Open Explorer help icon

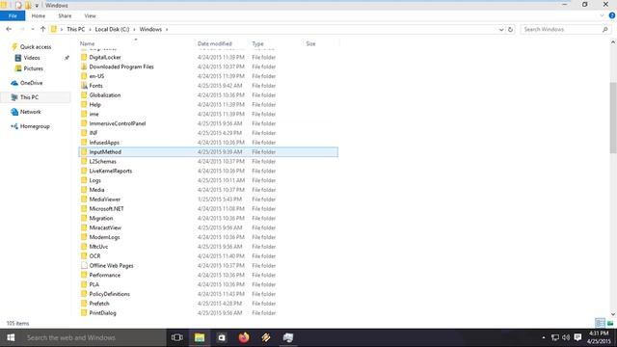[612, 15]
